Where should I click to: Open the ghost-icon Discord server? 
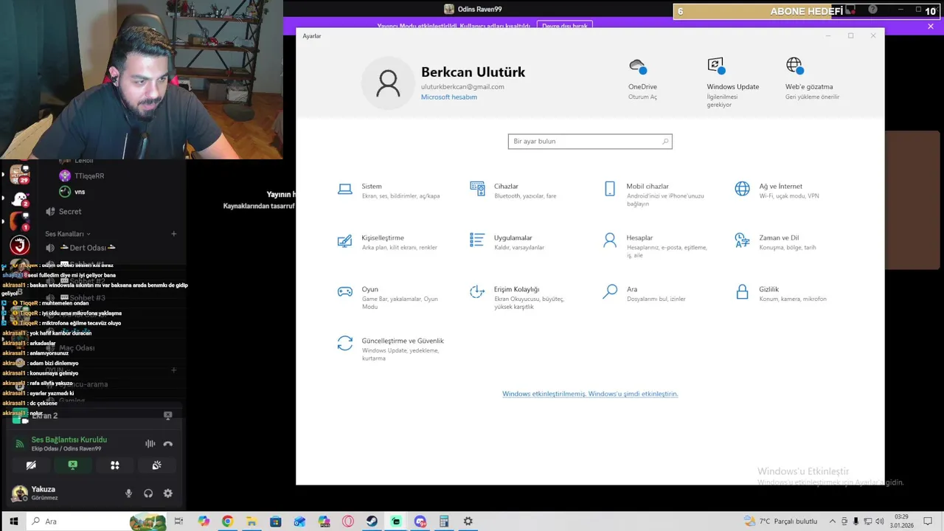[19, 199]
